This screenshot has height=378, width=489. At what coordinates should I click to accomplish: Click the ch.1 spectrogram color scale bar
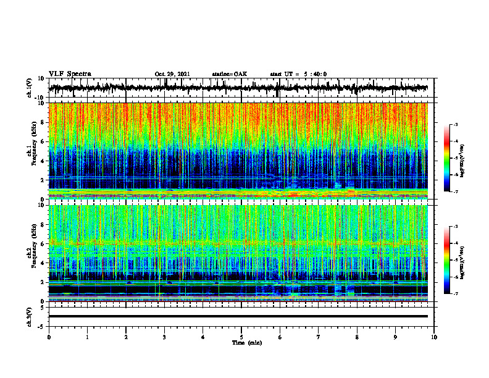click(x=447, y=158)
